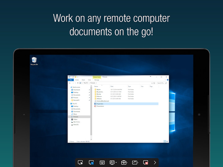223x167 pixels.
Task: Switch to details view icon in status bar
Action: coord(165,141)
